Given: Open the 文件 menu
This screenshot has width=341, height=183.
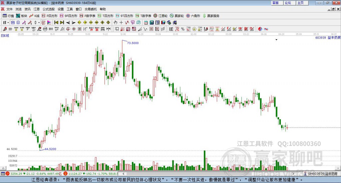Looking at the screenshot, I should [x=9, y=9].
